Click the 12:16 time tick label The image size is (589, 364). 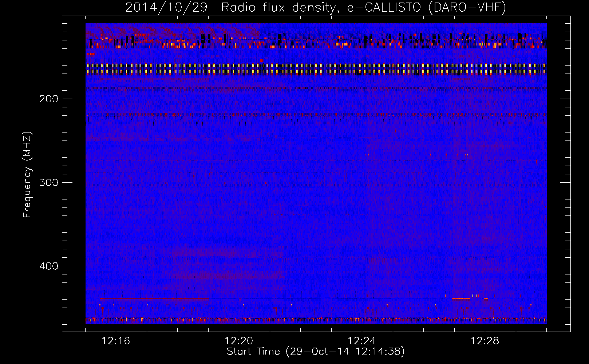click(x=116, y=341)
